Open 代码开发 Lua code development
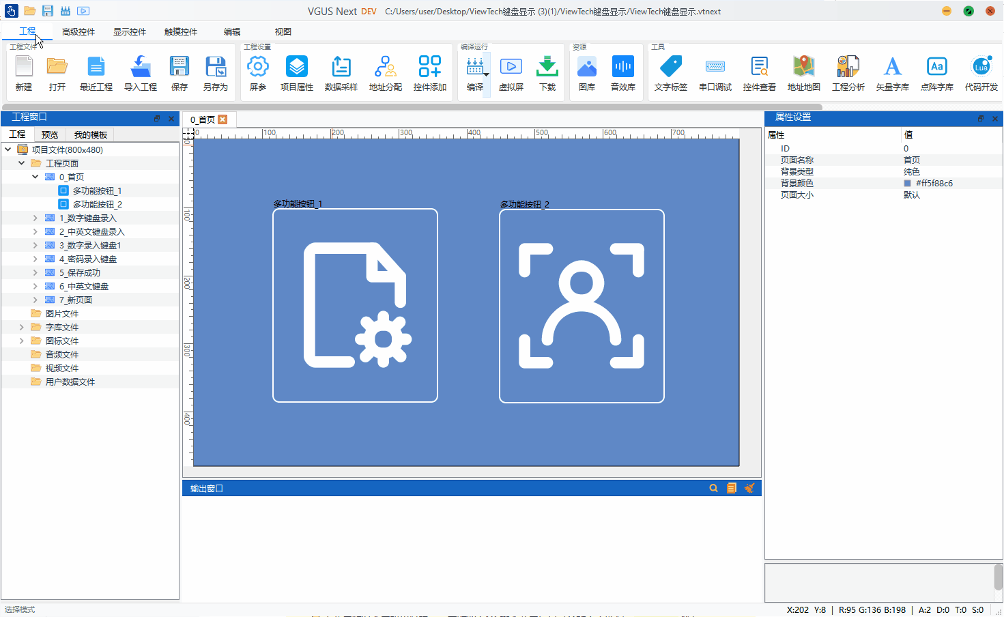The image size is (1004, 617). pyautogui.click(x=981, y=73)
